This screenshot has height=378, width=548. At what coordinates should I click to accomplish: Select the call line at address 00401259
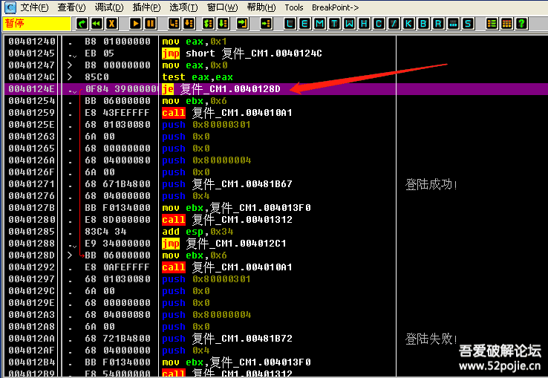[x=223, y=112]
